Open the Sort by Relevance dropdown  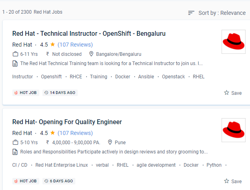coord(222,13)
